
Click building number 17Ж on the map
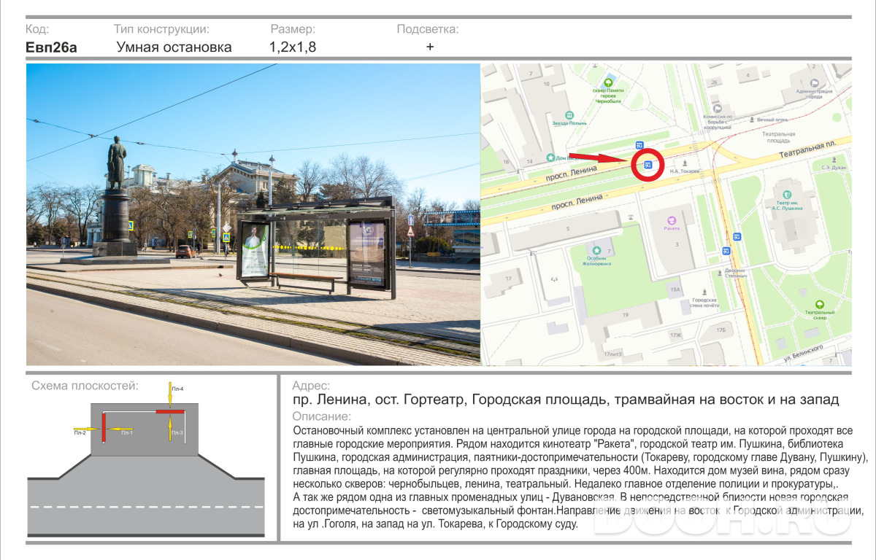tap(675, 335)
